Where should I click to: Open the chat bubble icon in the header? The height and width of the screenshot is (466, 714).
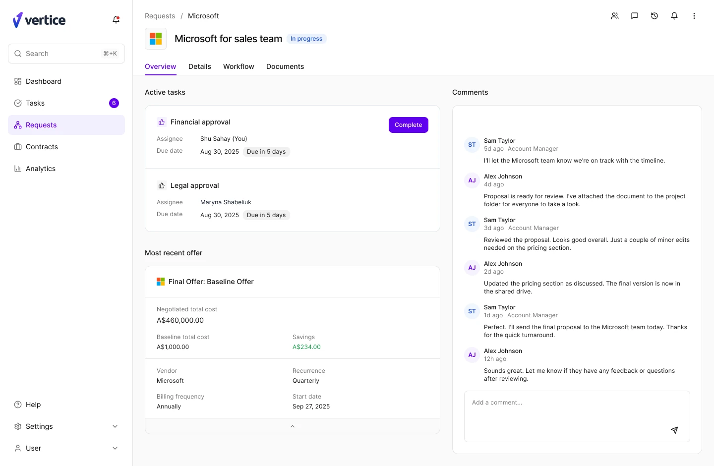click(635, 16)
